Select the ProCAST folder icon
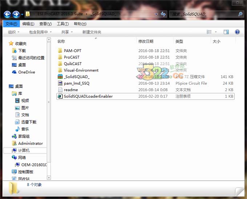 point(60,57)
